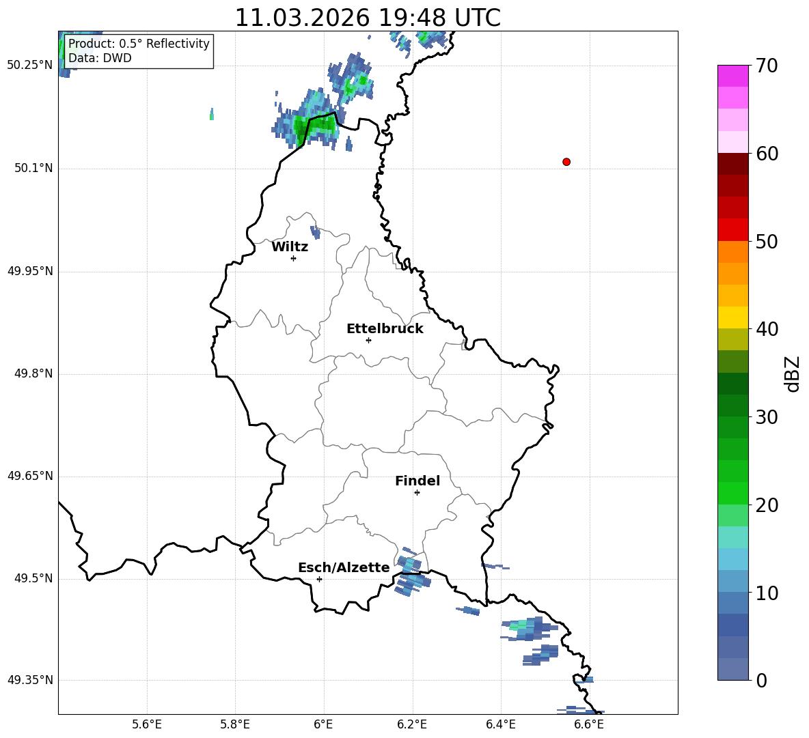Click the 6°E longitude label
This screenshot has width=809, height=738.
[323, 724]
